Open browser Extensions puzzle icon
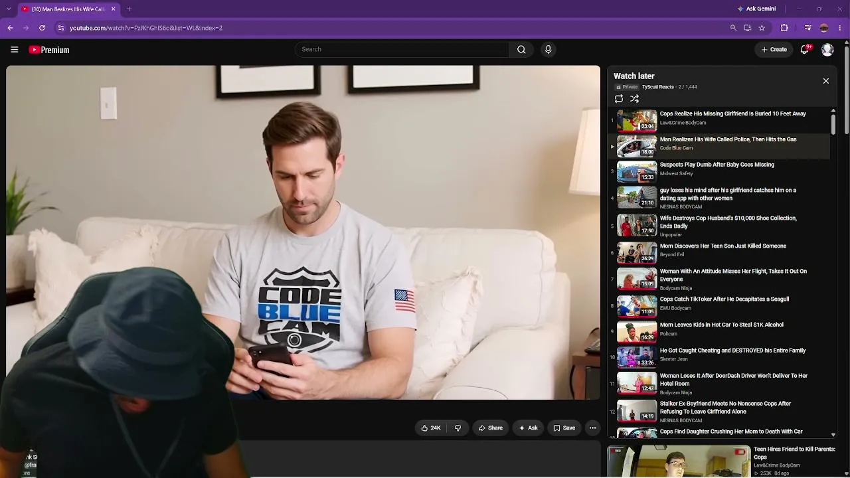The image size is (850, 478). (x=784, y=28)
